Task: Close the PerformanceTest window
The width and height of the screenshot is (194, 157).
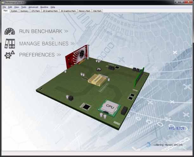Action: (x=189, y=2)
